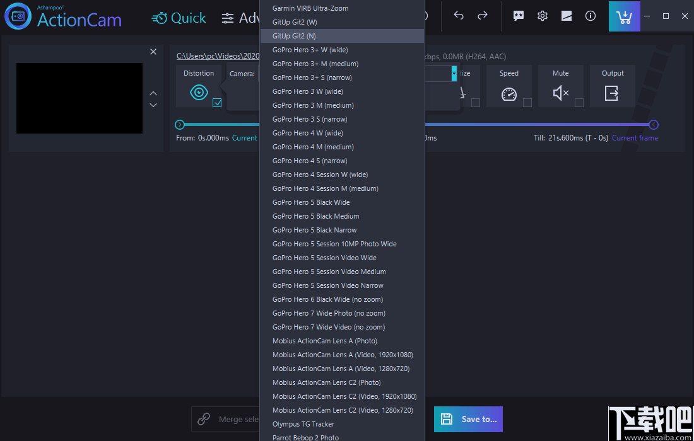The image size is (694, 441).
Task: Open the video file path link
Action: pos(218,56)
